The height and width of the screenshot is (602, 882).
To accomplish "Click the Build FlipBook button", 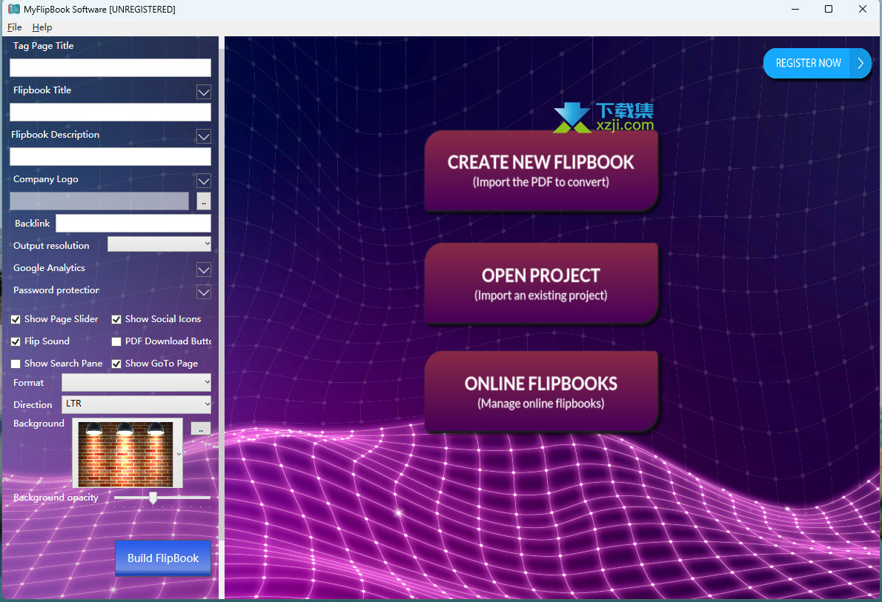I will pyautogui.click(x=163, y=558).
